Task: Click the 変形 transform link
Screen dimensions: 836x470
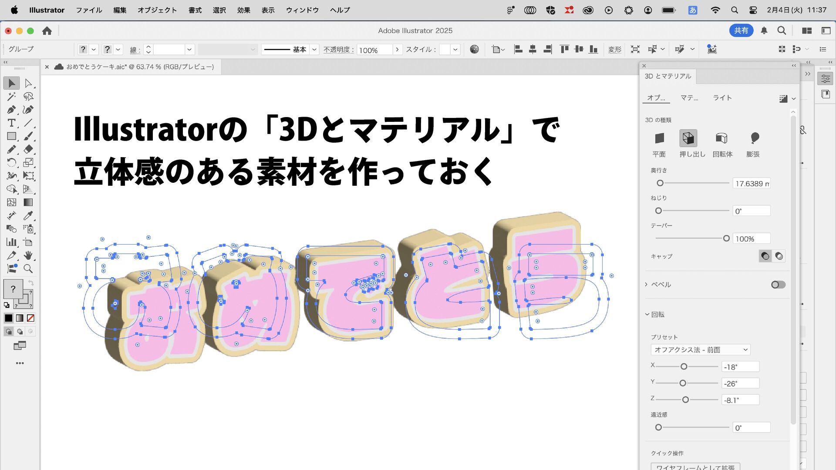Action: click(x=614, y=50)
